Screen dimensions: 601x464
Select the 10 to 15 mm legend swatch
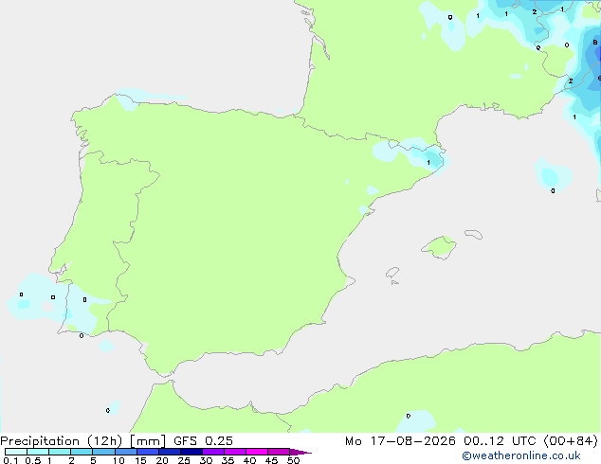click(x=126, y=452)
